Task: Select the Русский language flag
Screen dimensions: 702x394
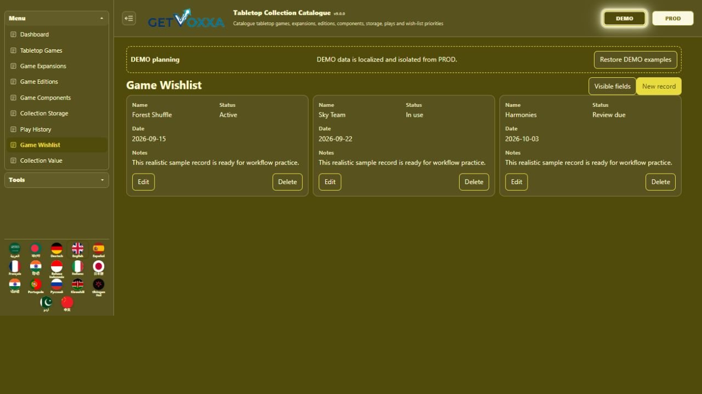Action: pyautogui.click(x=56, y=285)
